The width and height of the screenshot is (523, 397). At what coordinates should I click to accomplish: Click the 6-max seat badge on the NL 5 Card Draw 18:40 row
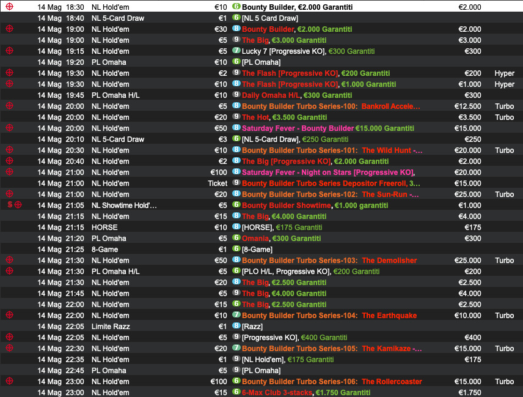coord(236,17)
